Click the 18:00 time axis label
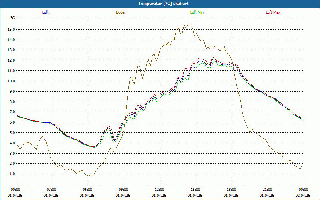This screenshot has height=200, width=320. click(232, 190)
